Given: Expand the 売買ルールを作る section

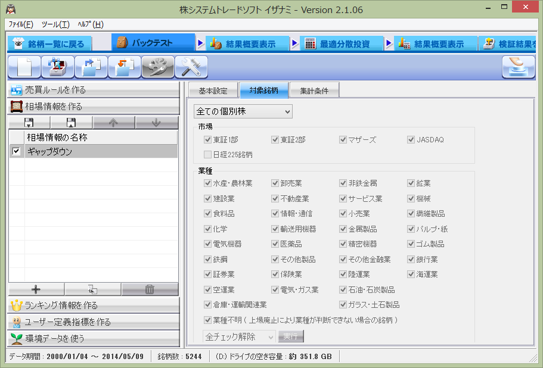Looking at the screenshot, I should pos(94,90).
